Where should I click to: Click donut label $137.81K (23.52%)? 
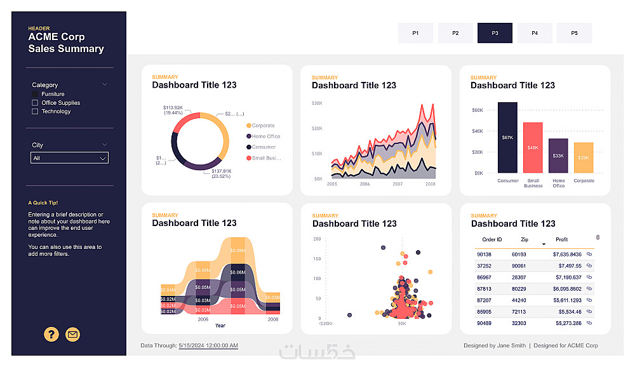[221, 174]
